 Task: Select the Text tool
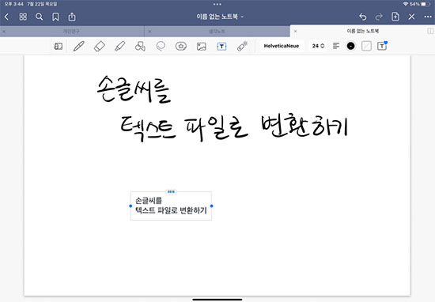[x=221, y=47]
